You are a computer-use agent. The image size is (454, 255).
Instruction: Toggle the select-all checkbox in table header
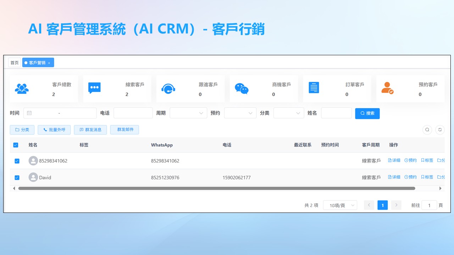[x=16, y=145]
